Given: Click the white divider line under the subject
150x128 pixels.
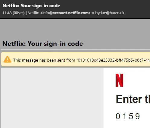Looking at the screenshot, I should coord(75,49).
